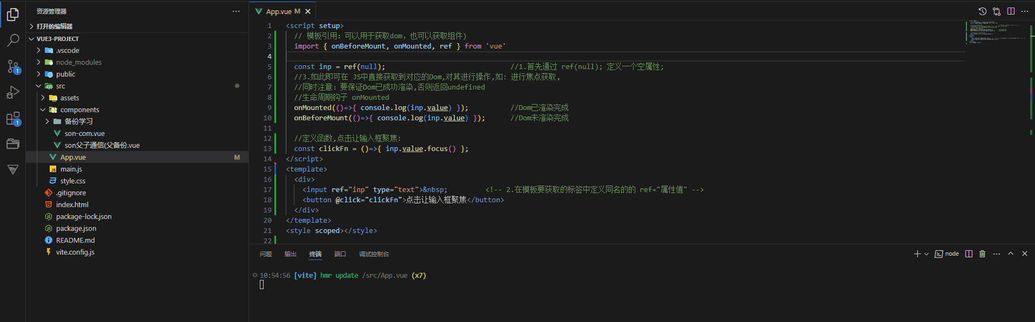
Task: Expand the node_modules folder
Action: tap(137, 62)
